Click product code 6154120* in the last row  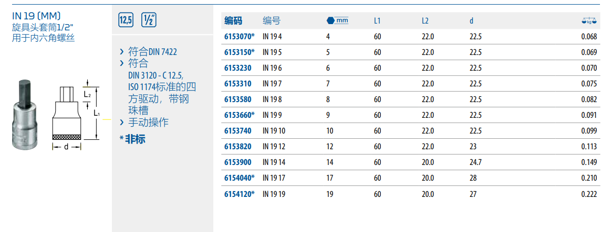tap(239, 194)
